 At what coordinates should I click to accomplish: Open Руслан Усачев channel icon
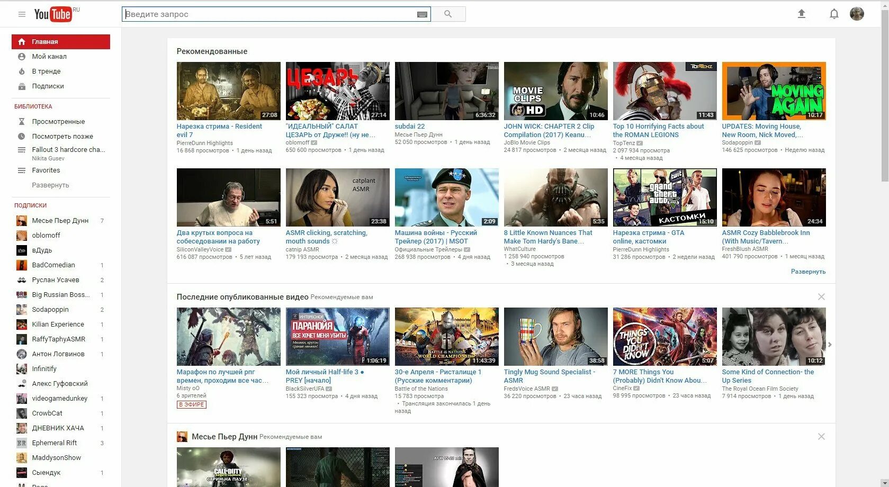click(22, 280)
